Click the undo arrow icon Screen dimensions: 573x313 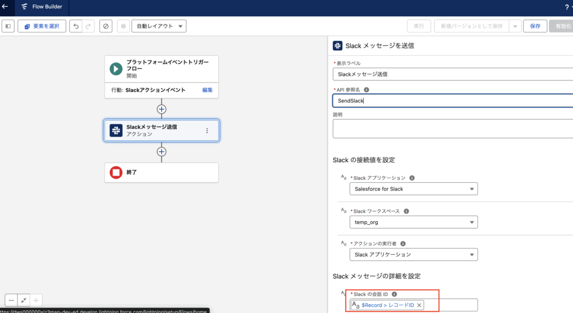click(x=76, y=26)
